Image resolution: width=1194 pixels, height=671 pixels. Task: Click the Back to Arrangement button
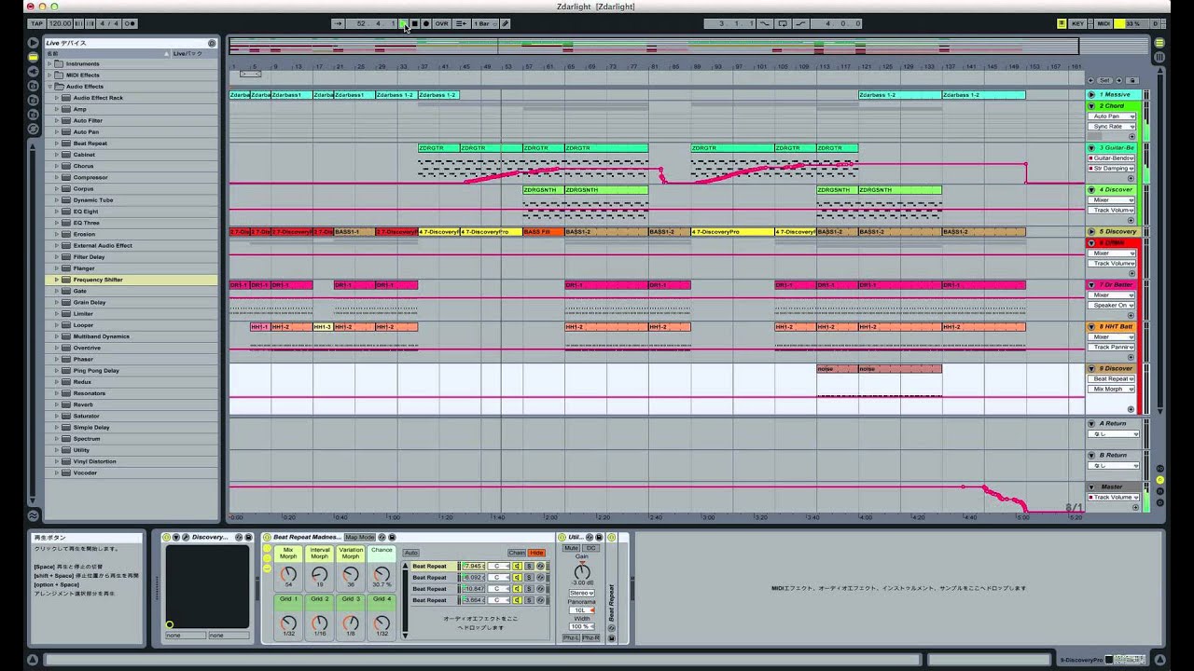click(x=461, y=23)
